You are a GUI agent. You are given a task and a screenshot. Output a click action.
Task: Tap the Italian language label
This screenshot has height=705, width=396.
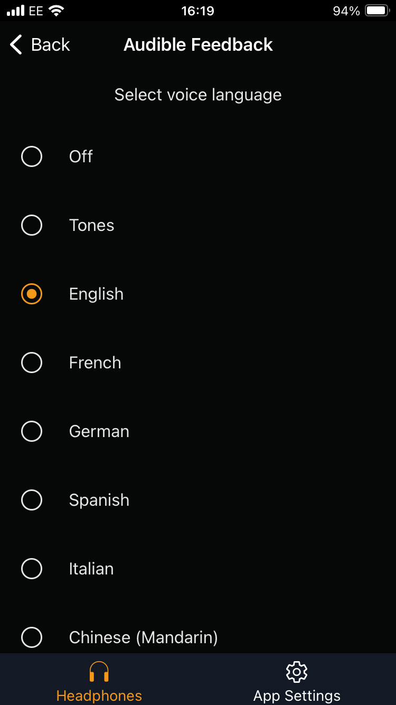91,569
